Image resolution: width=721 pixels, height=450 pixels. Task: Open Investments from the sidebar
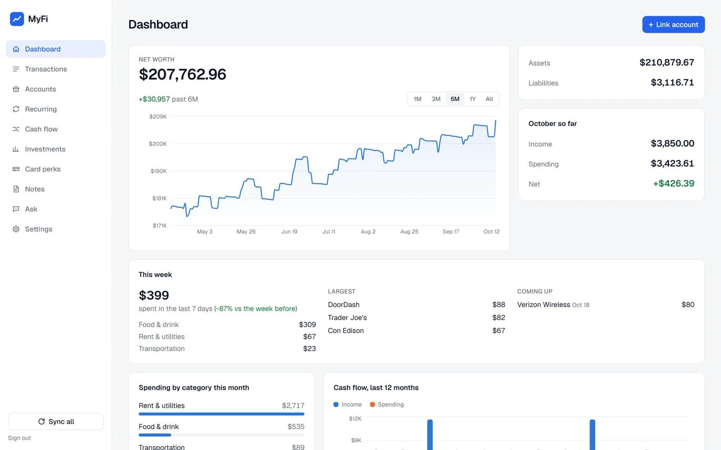(x=56, y=149)
